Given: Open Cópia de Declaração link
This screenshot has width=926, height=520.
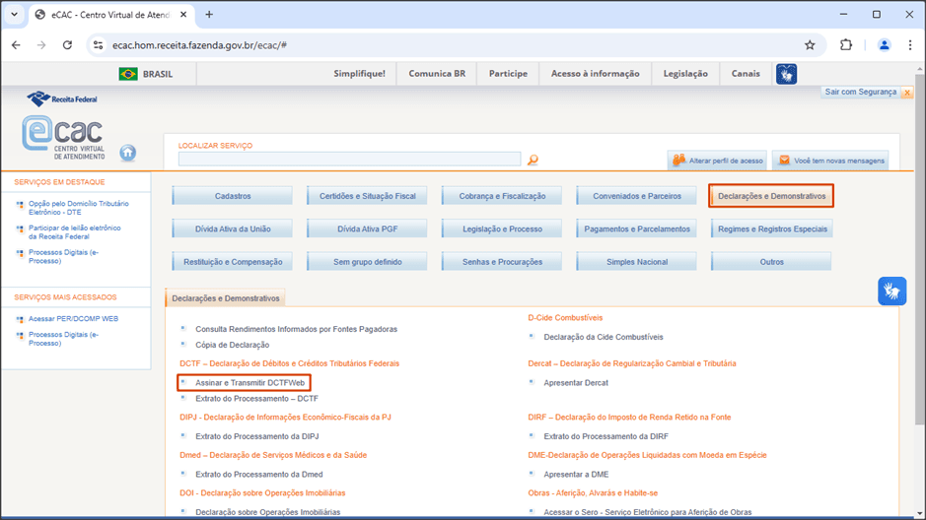Looking at the screenshot, I should [232, 345].
